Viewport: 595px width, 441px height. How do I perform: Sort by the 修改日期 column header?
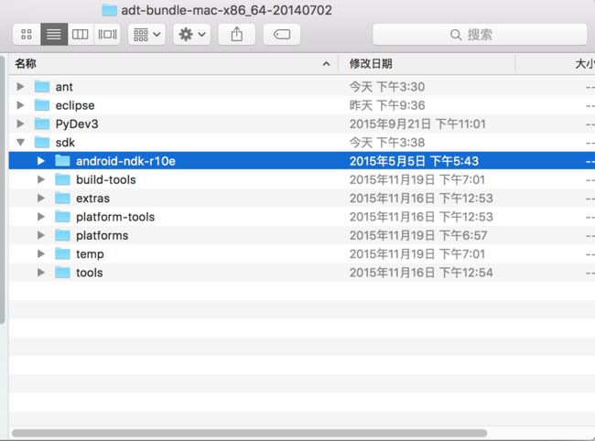point(427,64)
